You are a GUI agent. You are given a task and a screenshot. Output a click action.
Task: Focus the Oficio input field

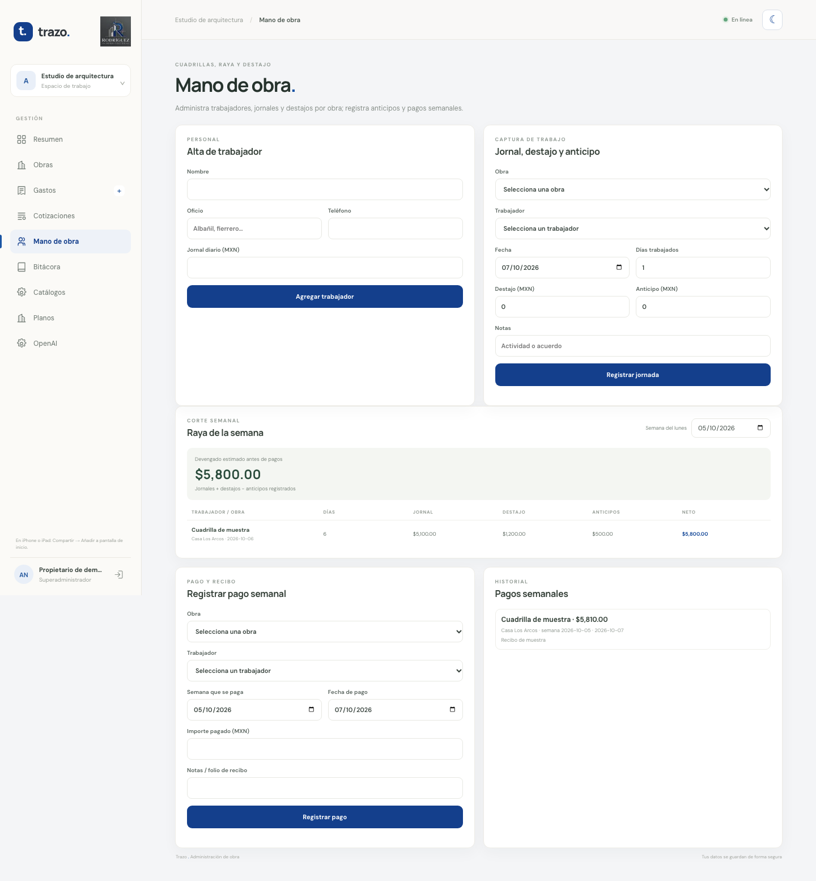[x=254, y=228]
